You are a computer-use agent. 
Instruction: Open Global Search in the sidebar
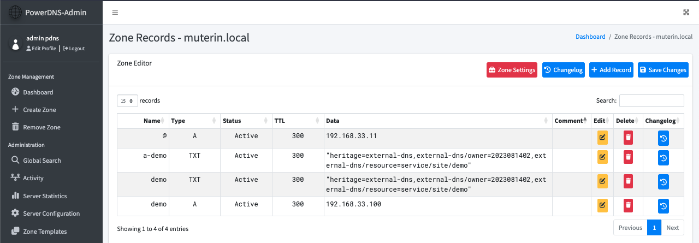coord(42,161)
